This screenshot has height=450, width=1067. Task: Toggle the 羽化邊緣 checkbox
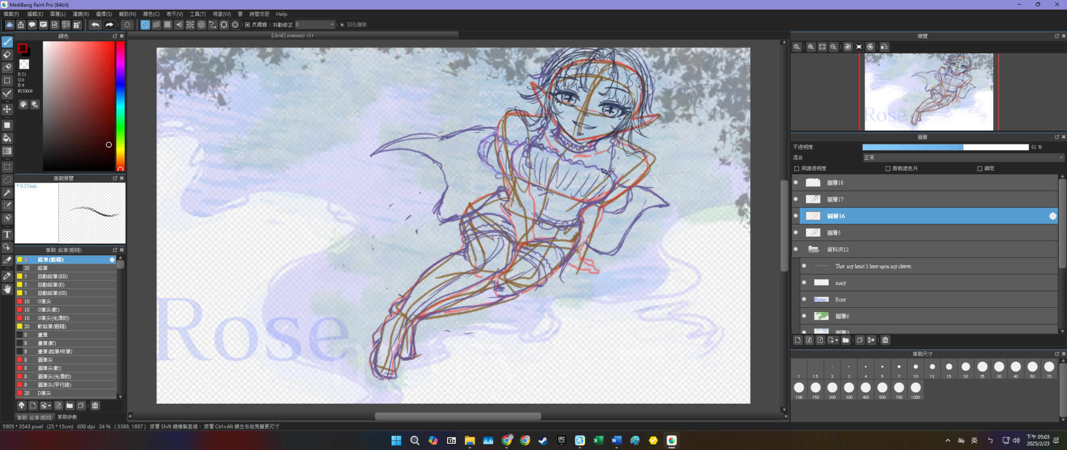[x=342, y=25]
